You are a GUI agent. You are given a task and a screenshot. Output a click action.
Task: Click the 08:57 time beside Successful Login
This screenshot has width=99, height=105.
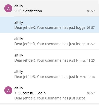pyautogui.click(x=91, y=93)
